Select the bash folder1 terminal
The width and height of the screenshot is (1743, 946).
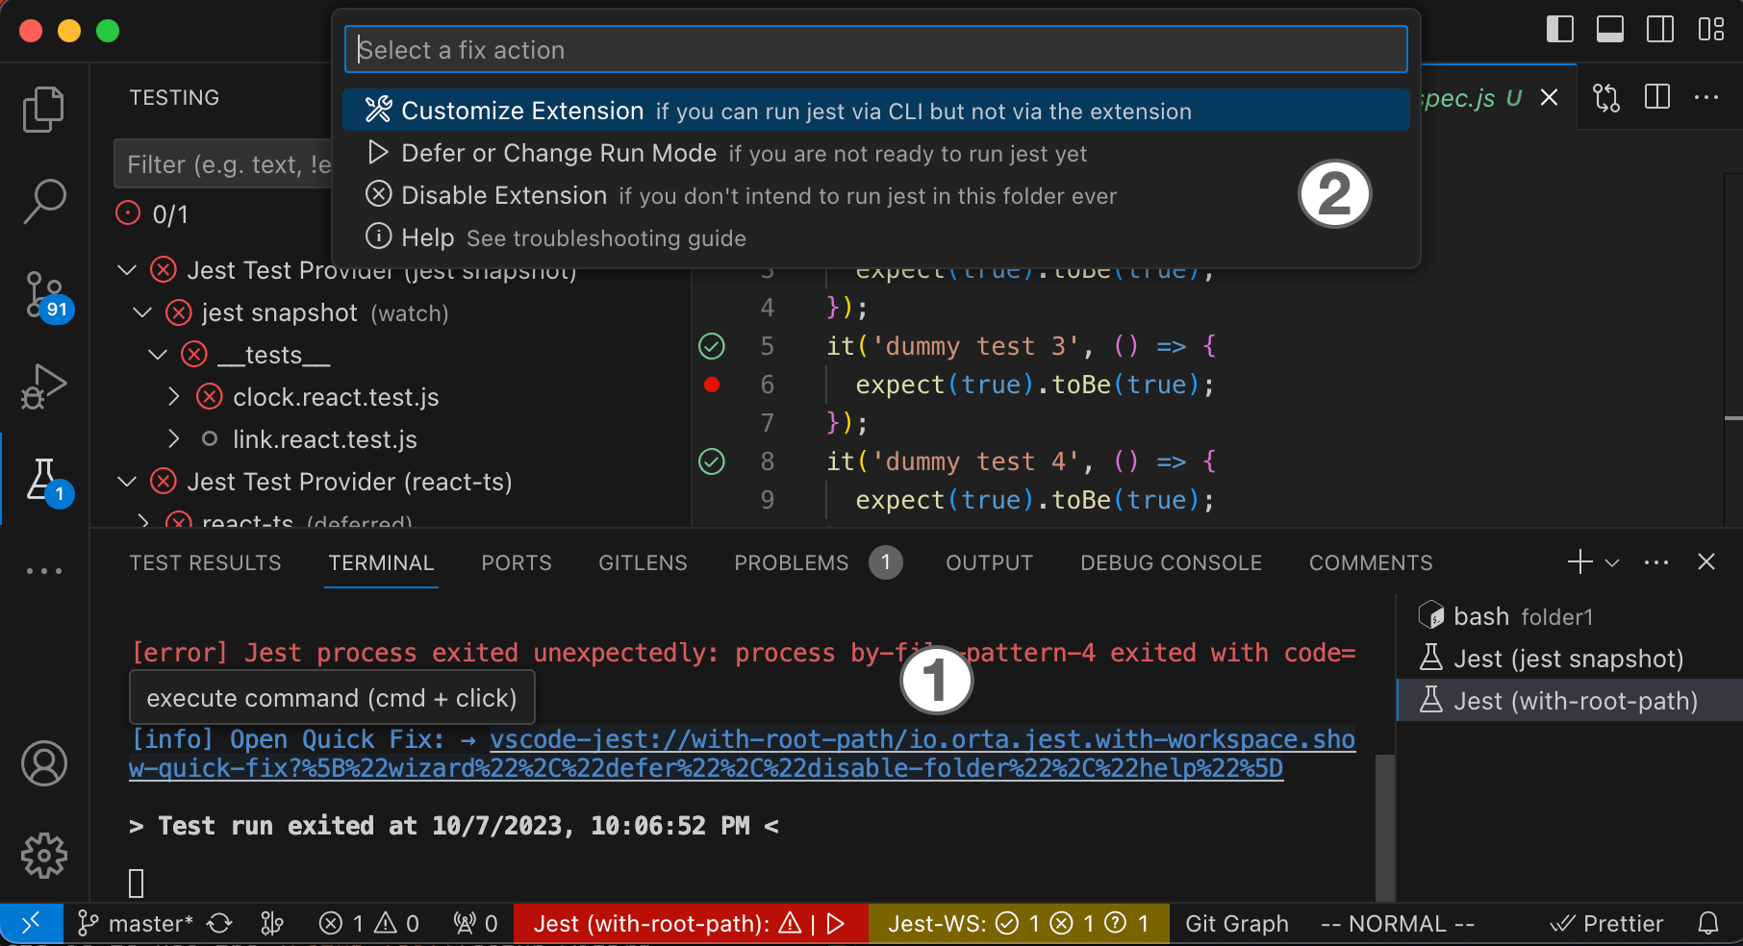[1569, 616]
